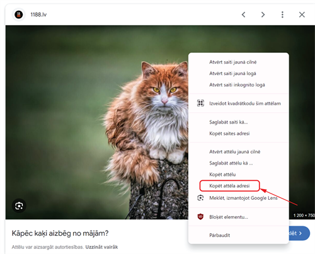Select 'Pārbaudīt' at menu bottom
The width and height of the screenshot is (315, 254).
tap(219, 235)
